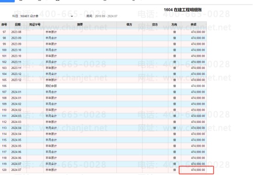
Task: Click balance 474,000.00 in row 97
Action: (198, 32)
